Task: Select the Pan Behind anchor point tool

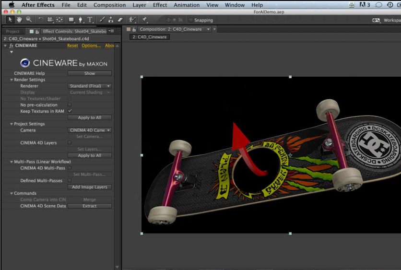Action: click(59, 20)
